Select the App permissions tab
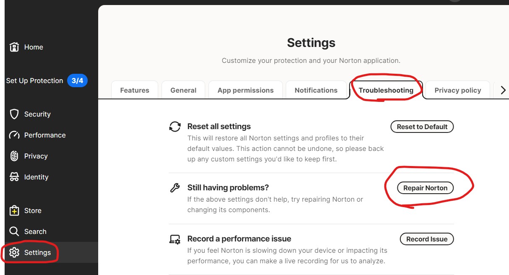The width and height of the screenshot is (509, 275). pos(245,90)
